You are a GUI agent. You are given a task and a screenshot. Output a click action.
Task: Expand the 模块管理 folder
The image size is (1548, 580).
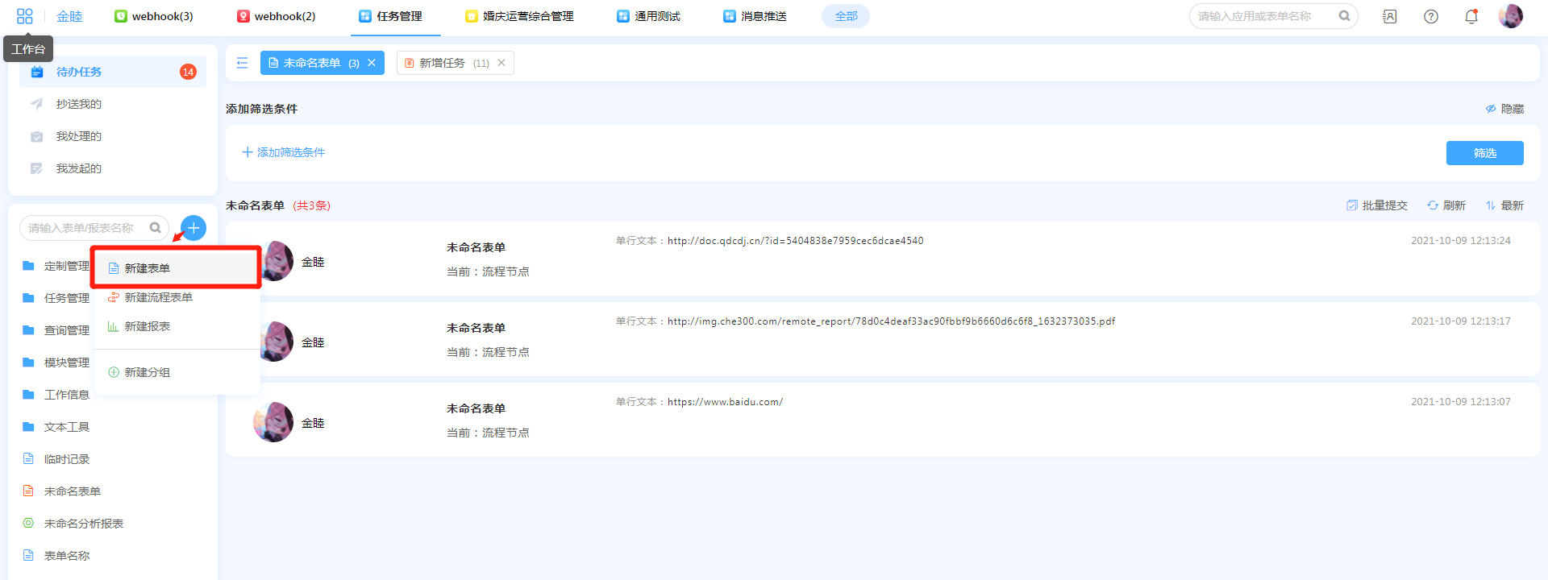point(66,362)
